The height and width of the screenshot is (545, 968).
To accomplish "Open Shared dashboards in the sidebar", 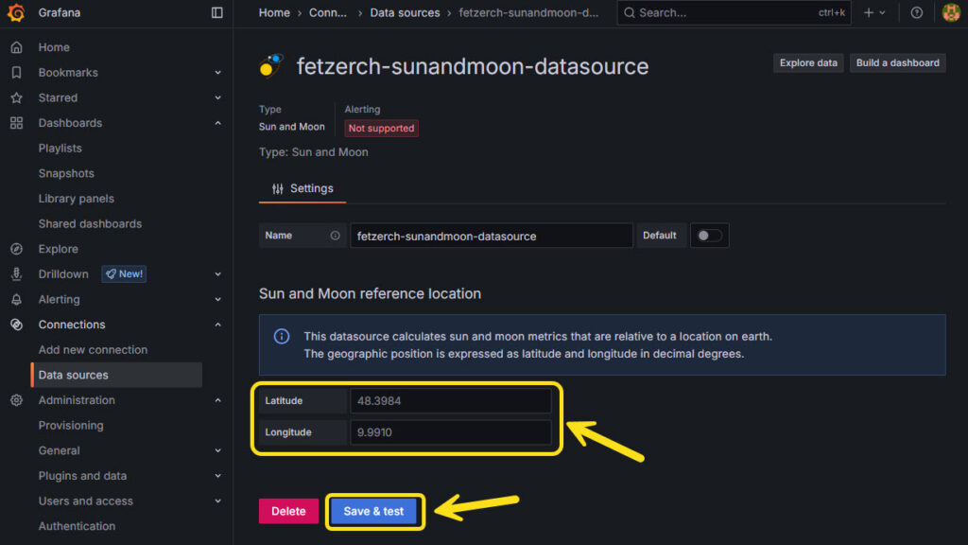I will (90, 223).
